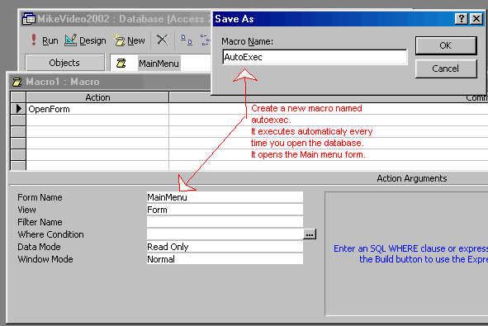488x326 pixels.
Task: Select the second empty action row
Action: click(x=97, y=131)
